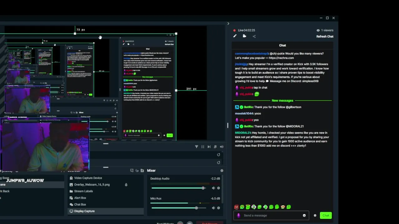The width and height of the screenshot is (399, 224).
Task: Open https://nezhna.com link in chat
Action: (x=281, y=58)
